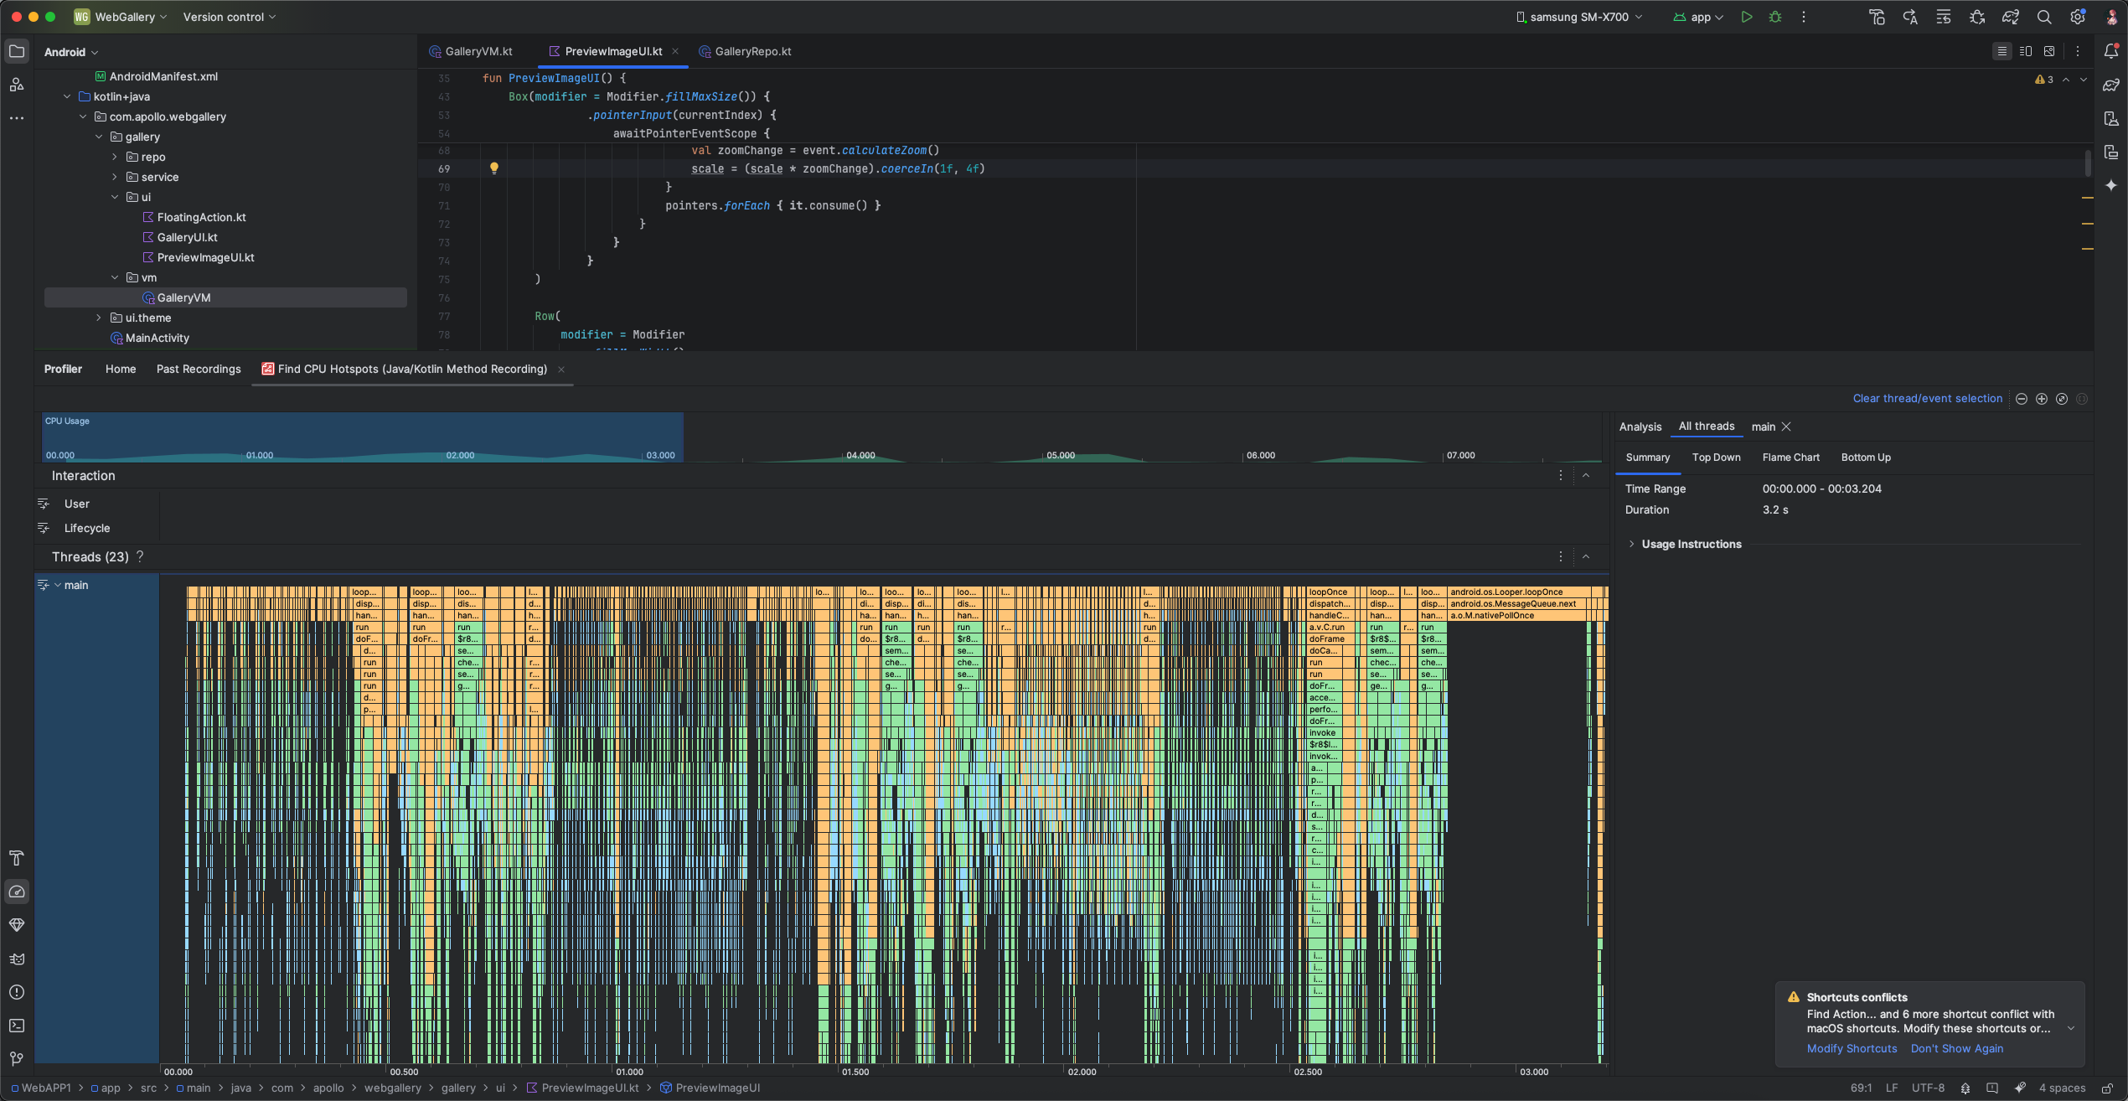Switch to the Flame Chart tab
Screen dimensions: 2128x1101
pyautogui.click(x=1790, y=457)
